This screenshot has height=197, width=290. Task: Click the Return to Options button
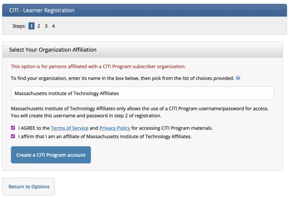[x=28, y=187]
